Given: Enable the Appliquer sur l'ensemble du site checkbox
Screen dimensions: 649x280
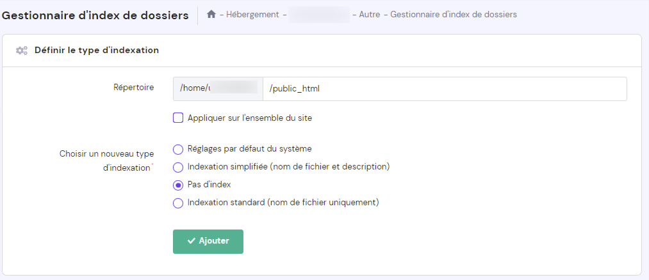Looking at the screenshot, I should [x=178, y=118].
